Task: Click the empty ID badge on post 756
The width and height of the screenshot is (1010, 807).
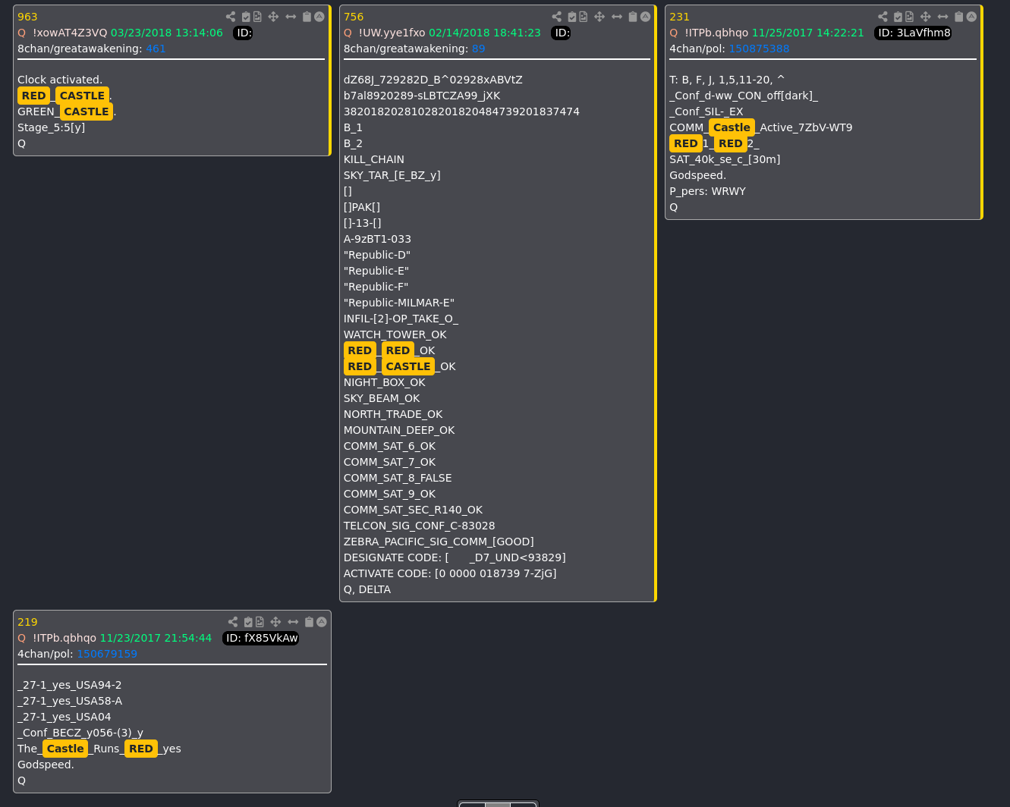Action: point(561,33)
